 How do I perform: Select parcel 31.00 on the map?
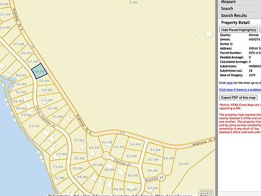point(47,100)
